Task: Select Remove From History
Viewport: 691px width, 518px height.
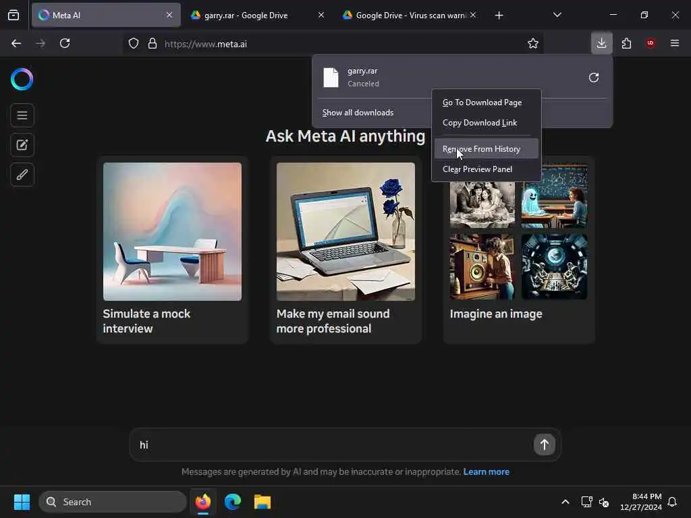Action: 486,149
